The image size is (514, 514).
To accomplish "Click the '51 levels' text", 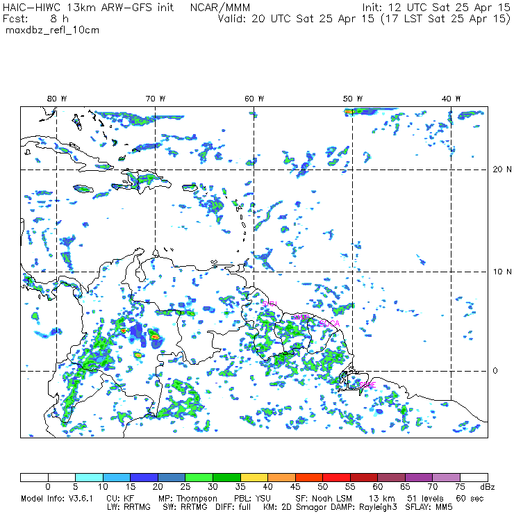I will pyautogui.click(x=425, y=499).
